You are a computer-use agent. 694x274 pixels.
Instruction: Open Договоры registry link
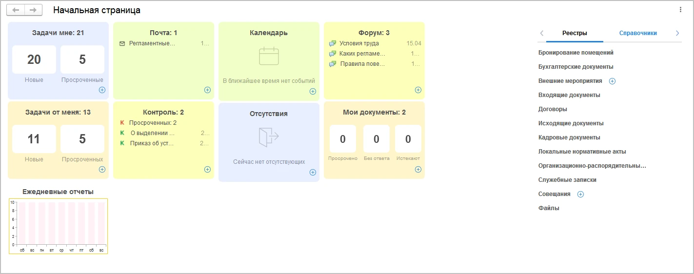552,109
